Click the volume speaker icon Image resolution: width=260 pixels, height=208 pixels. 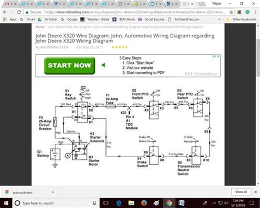pyautogui.click(x=227, y=203)
